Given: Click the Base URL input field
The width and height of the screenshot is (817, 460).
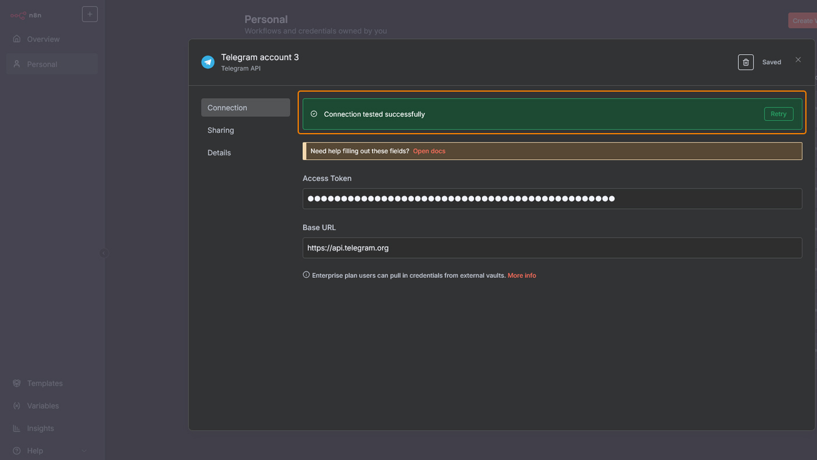Looking at the screenshot, I should click(551, 248).
